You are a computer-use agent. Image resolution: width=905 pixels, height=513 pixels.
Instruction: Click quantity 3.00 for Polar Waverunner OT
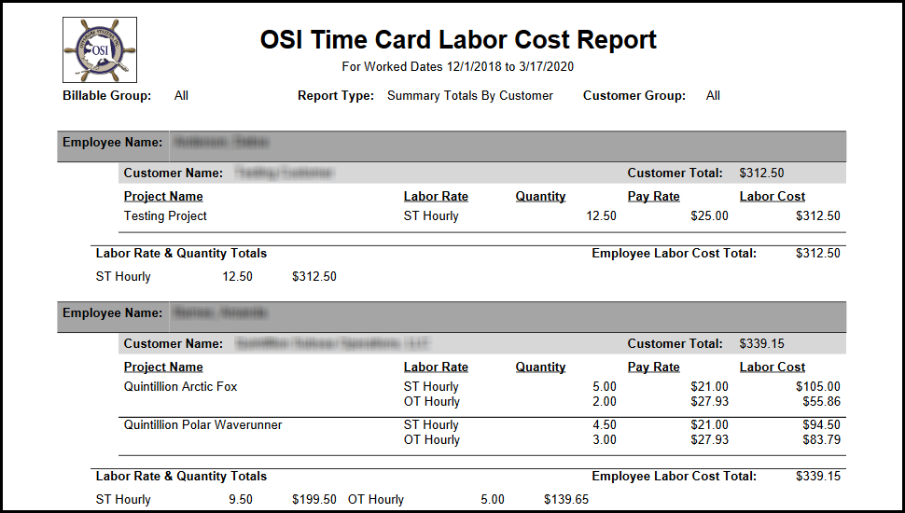pyautogui.click(x=605, y=439)
